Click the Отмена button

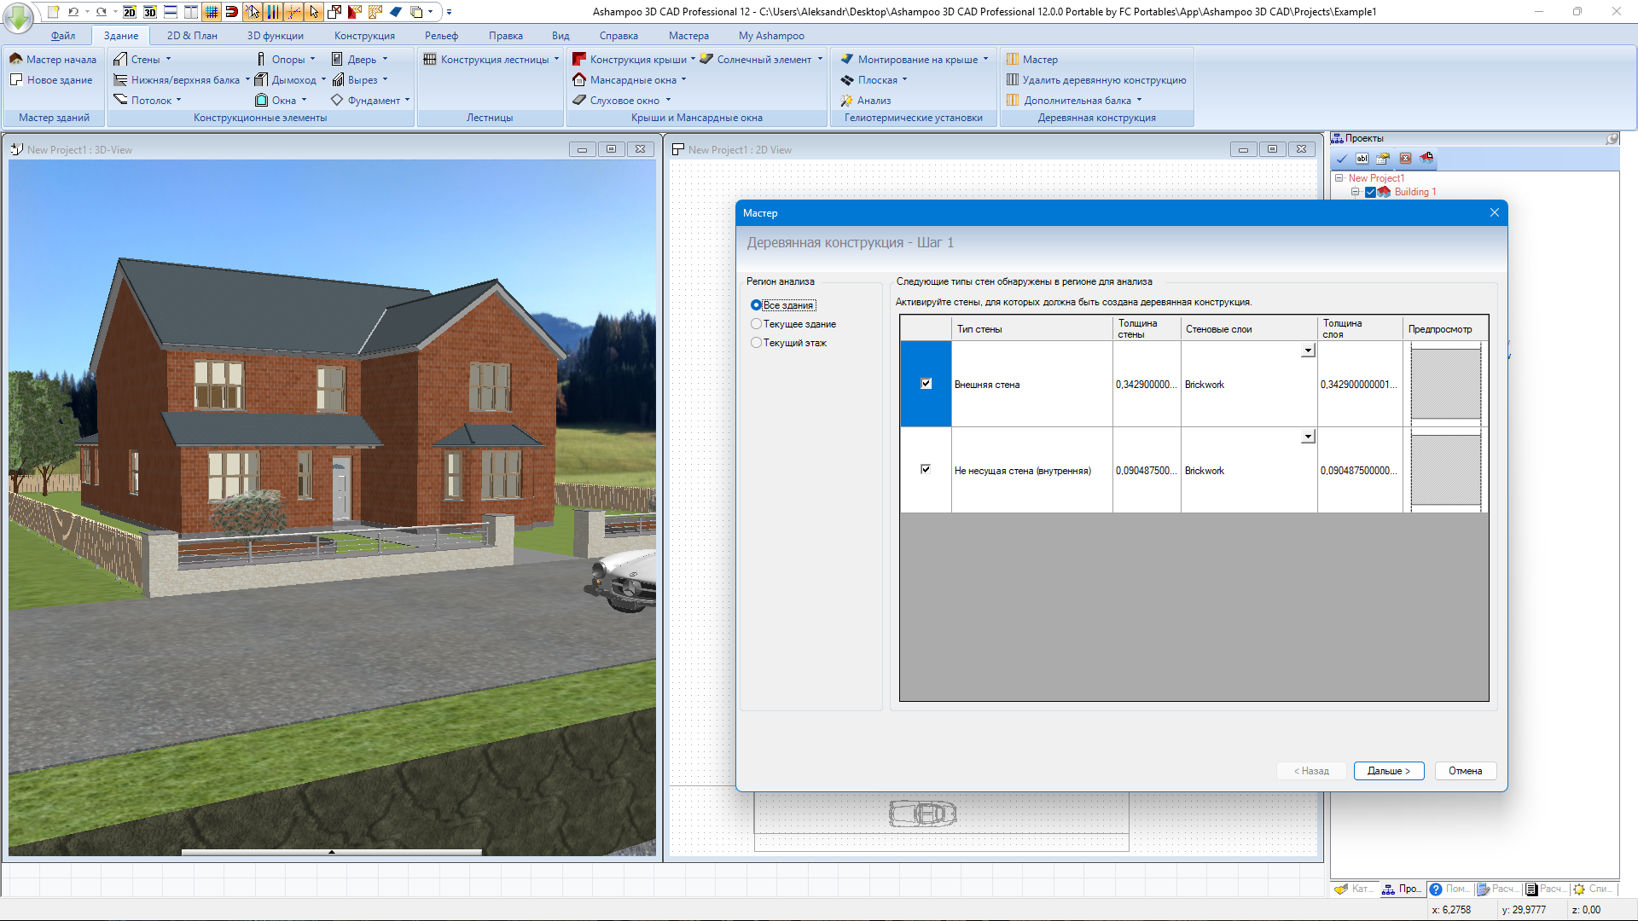1465,771
